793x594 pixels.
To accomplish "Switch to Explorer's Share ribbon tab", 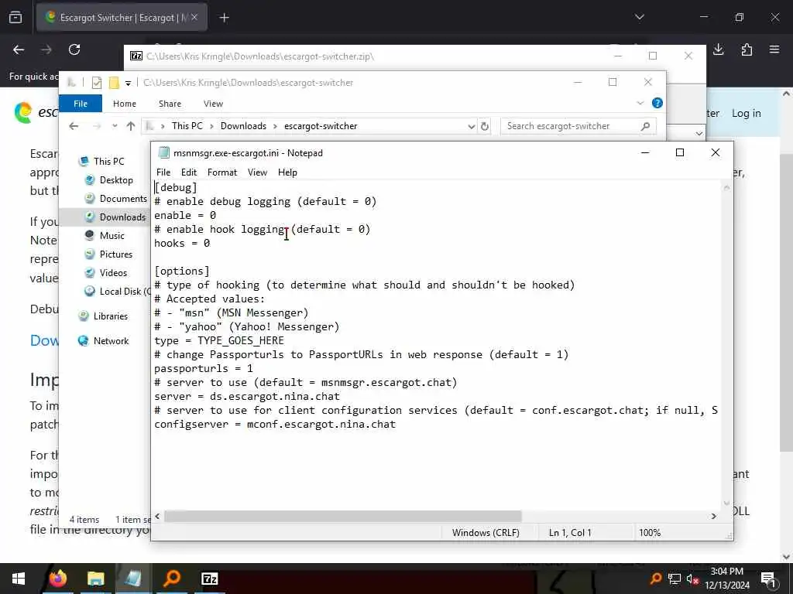I will pos(170,104).
